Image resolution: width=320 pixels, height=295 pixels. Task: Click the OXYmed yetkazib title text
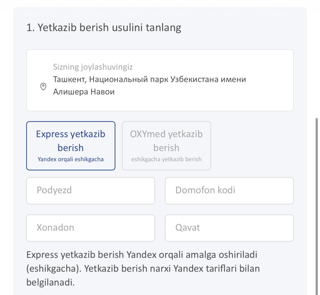click(x=166, y=134)
